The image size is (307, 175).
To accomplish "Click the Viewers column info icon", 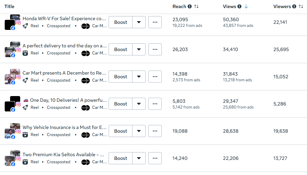I will tap(294, 6).
